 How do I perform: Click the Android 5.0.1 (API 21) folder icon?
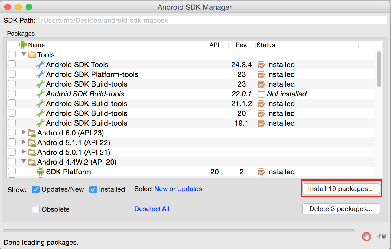32,152
